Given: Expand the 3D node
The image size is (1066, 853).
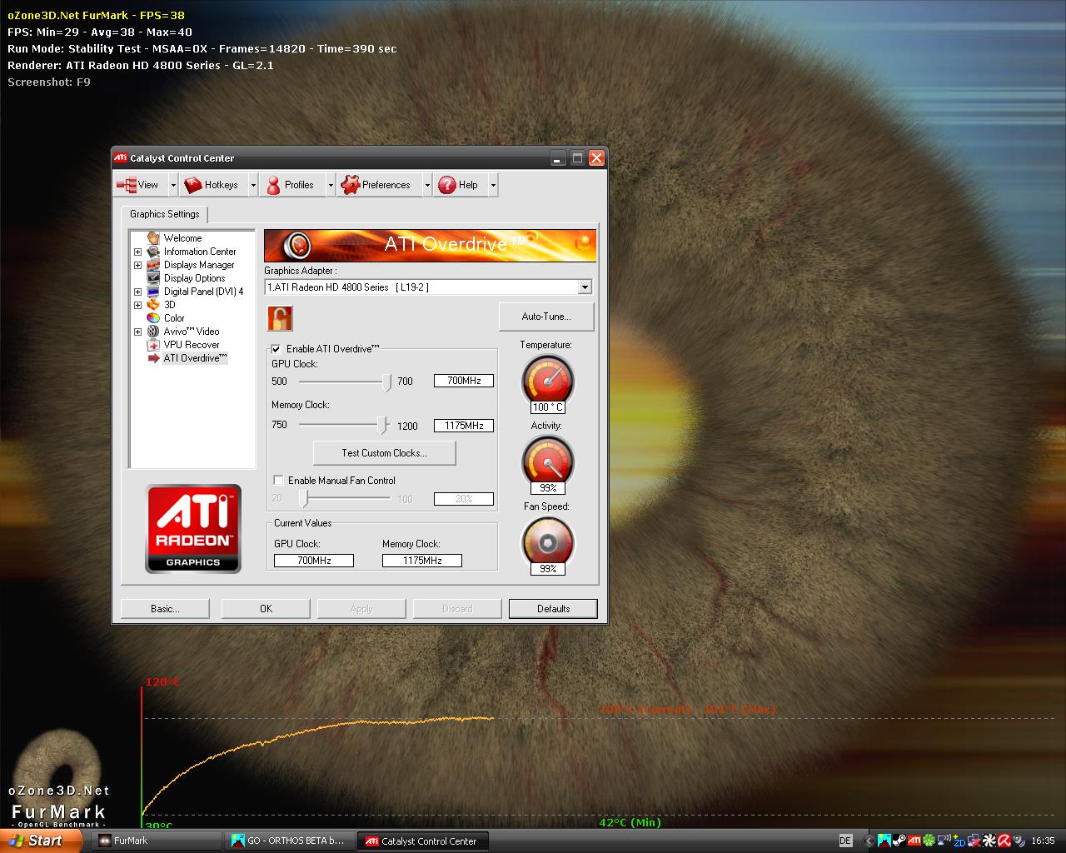Looking at the screenshot, I should coord(137,305).
